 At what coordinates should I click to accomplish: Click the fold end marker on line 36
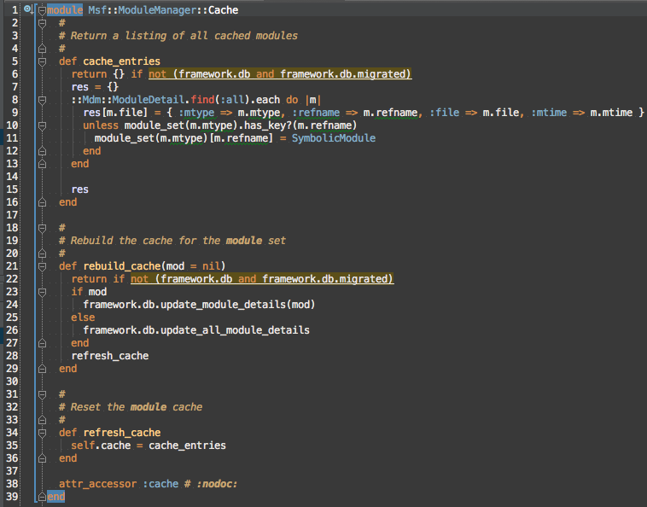click(x=42, y=457)
